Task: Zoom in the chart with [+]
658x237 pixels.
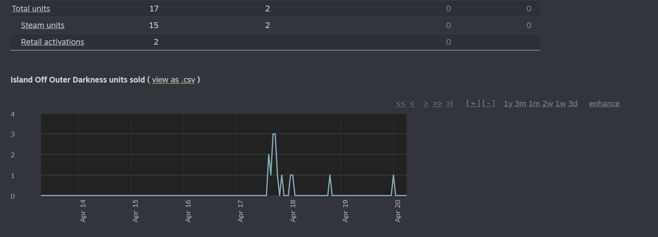Action: point(473,104)
